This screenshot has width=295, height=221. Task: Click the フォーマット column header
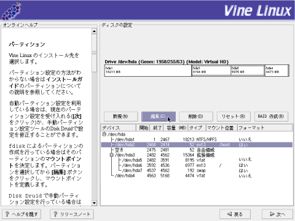(265, 128)
